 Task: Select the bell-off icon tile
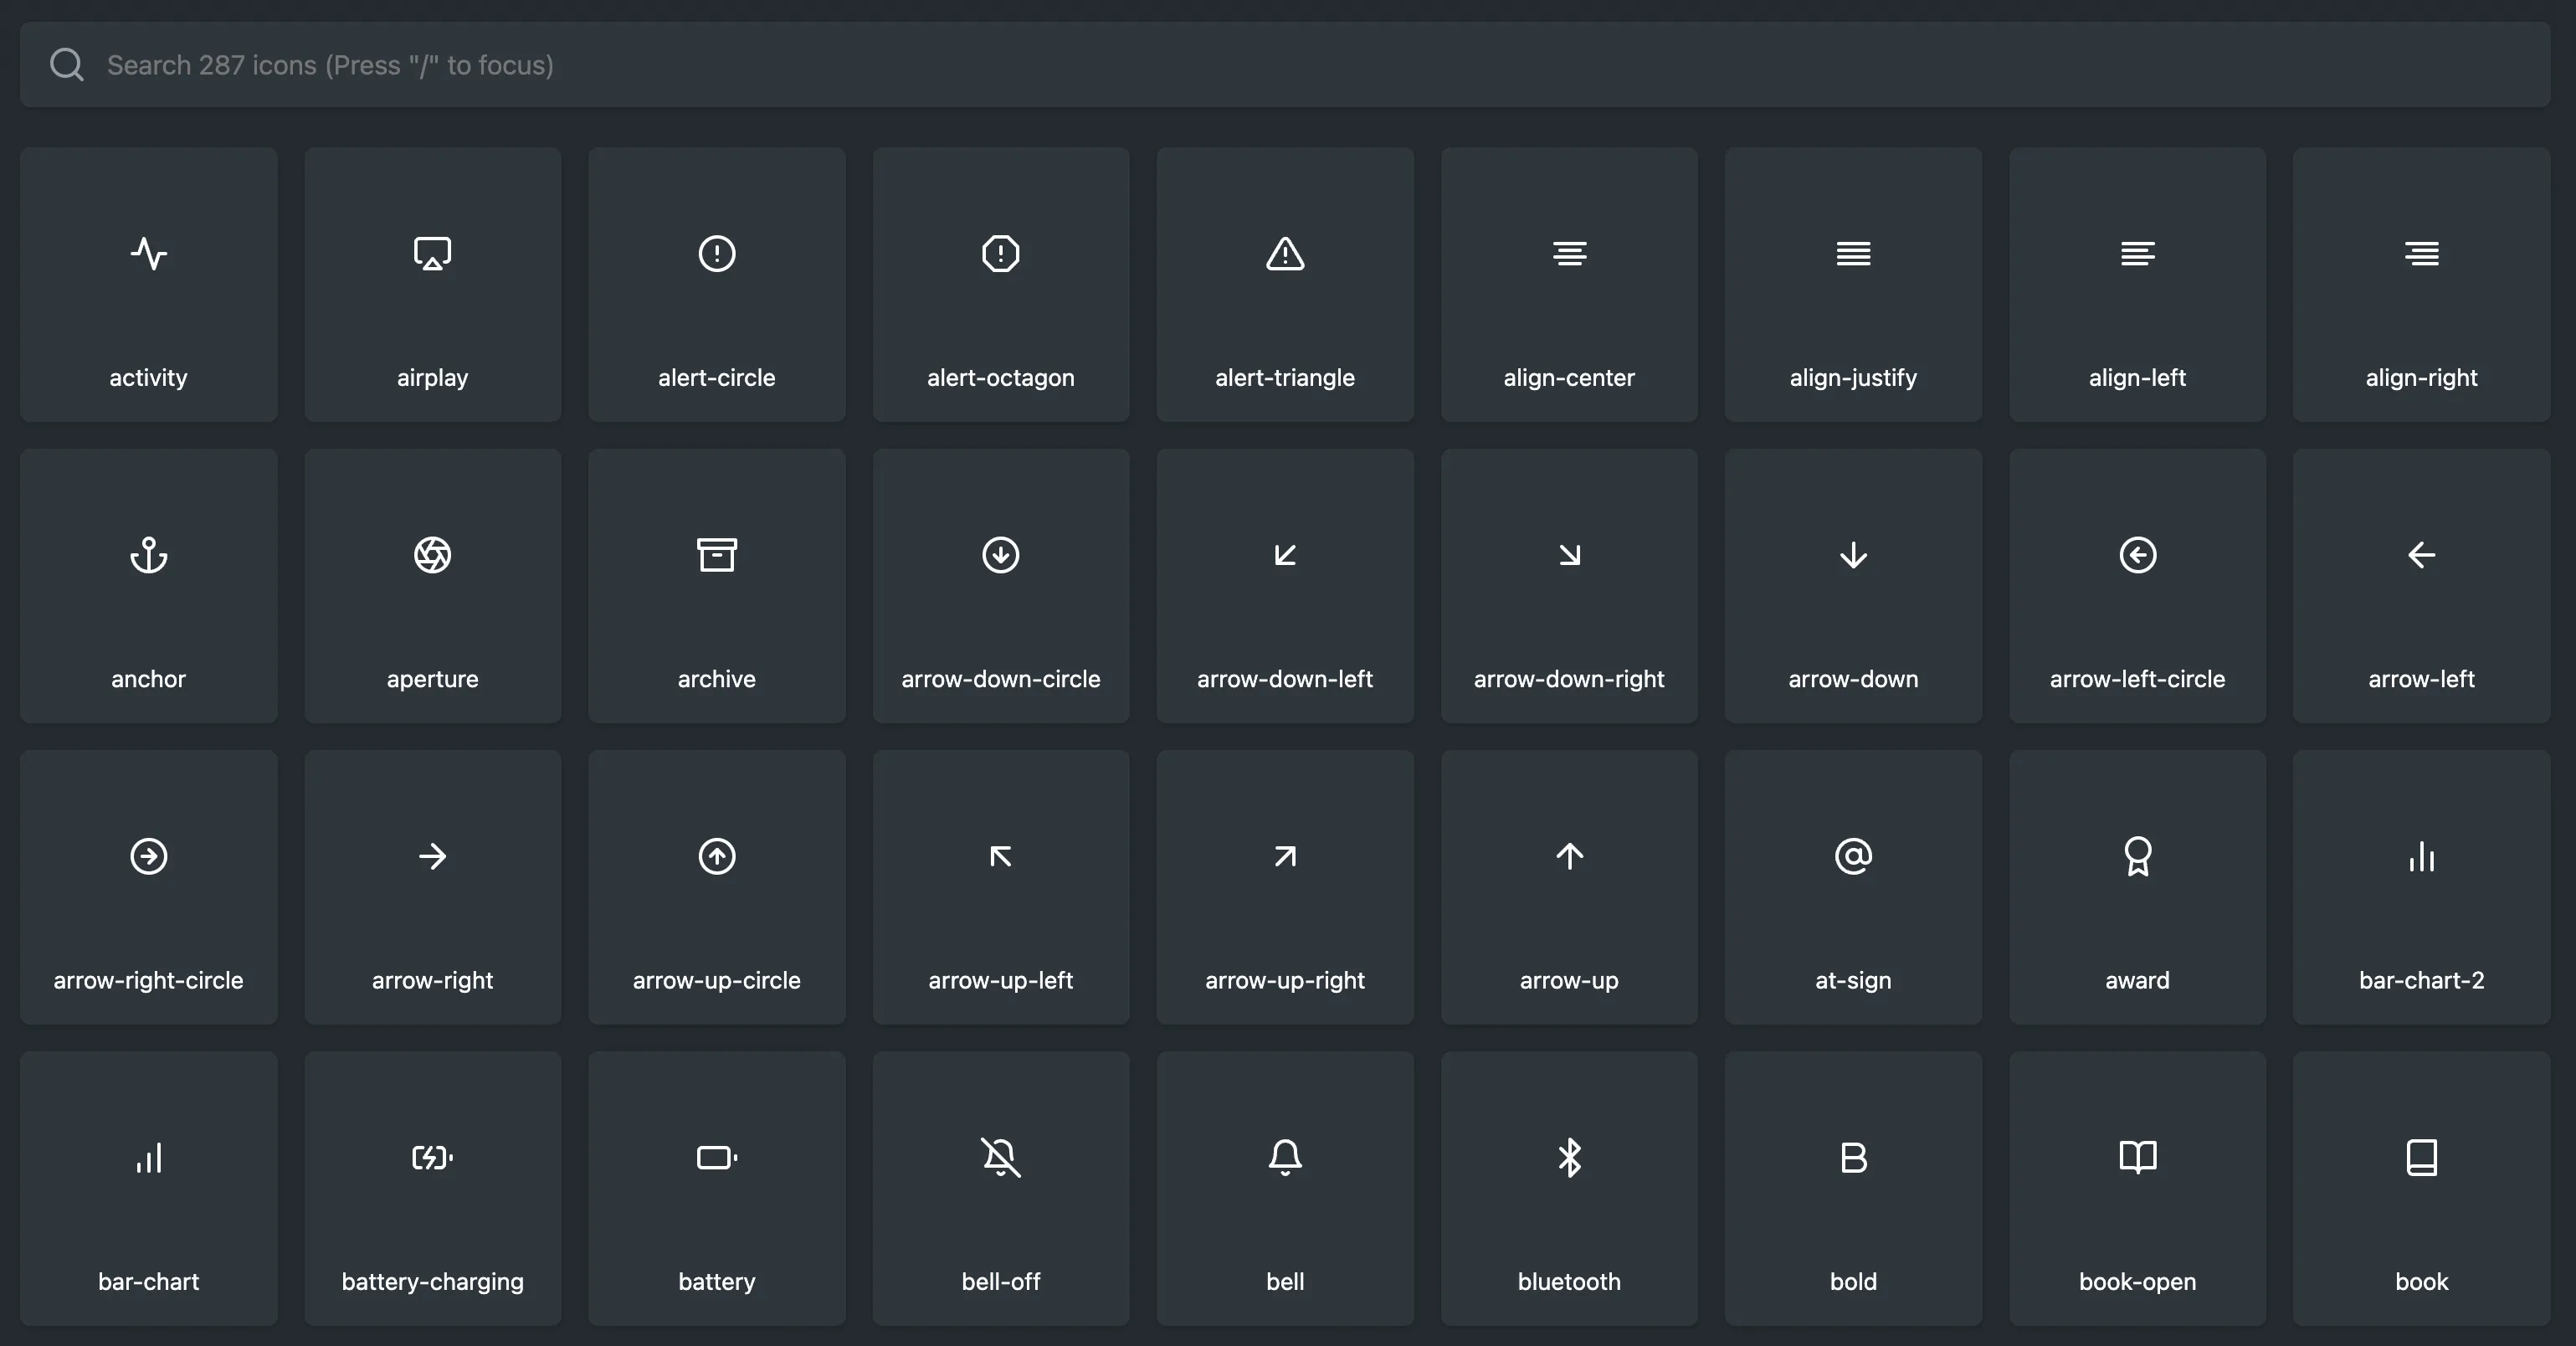1000,1188
